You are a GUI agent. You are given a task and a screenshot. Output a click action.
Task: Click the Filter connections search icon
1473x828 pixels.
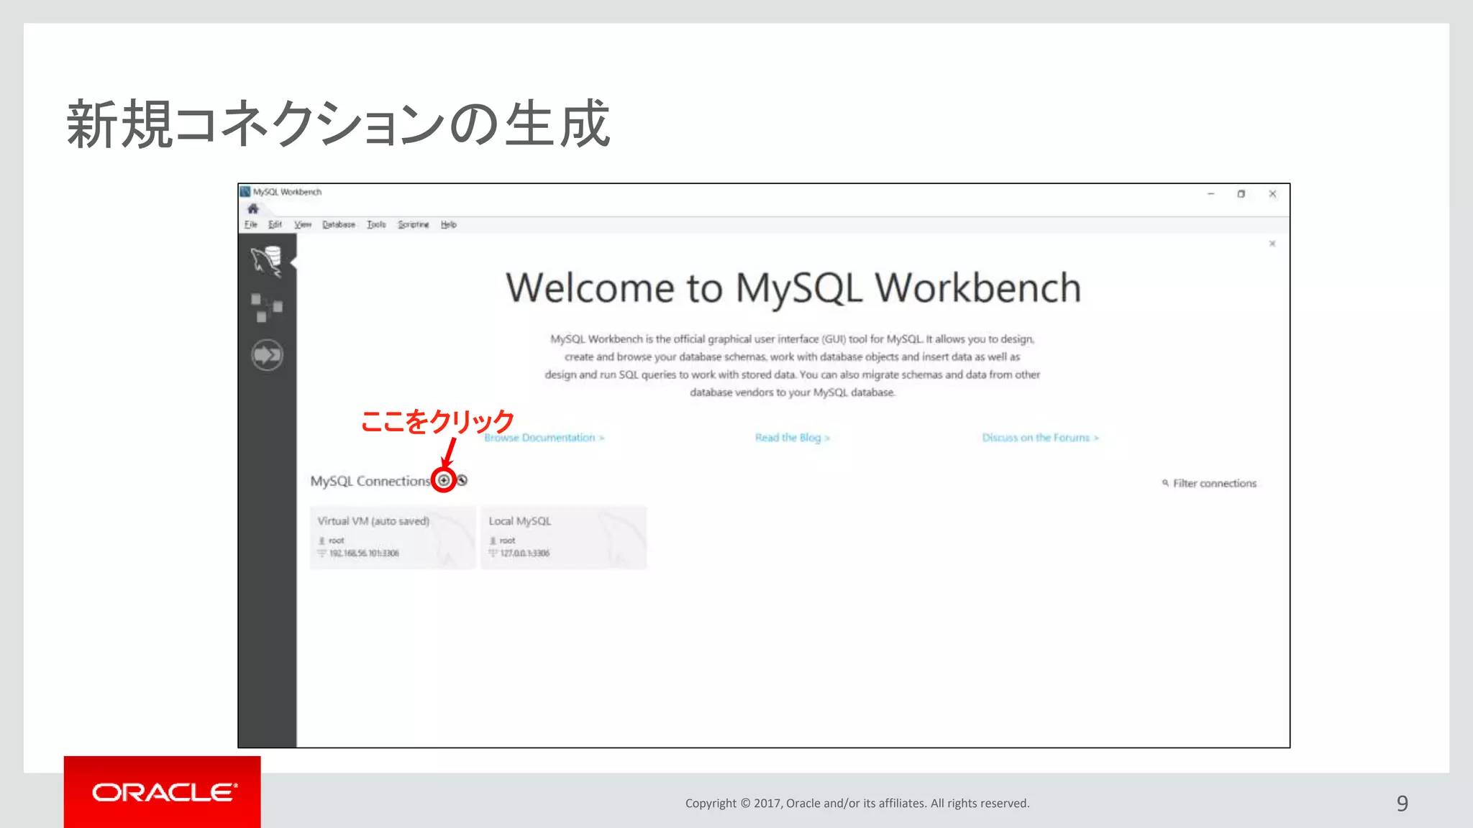pyautogui.click(x=1165, y=483)
